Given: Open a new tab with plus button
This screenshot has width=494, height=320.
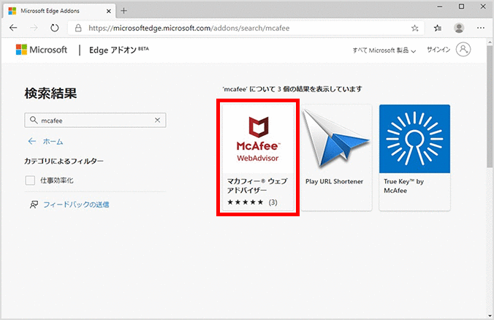Looking at the screenshot, I should point(123,11).
